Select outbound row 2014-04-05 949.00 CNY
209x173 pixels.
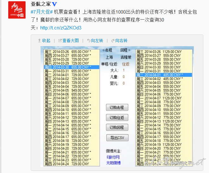tap(72, 90)
